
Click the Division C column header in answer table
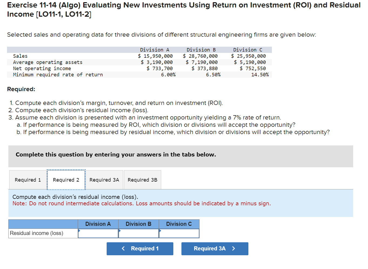pyautogui.click(x=179, y=224)
